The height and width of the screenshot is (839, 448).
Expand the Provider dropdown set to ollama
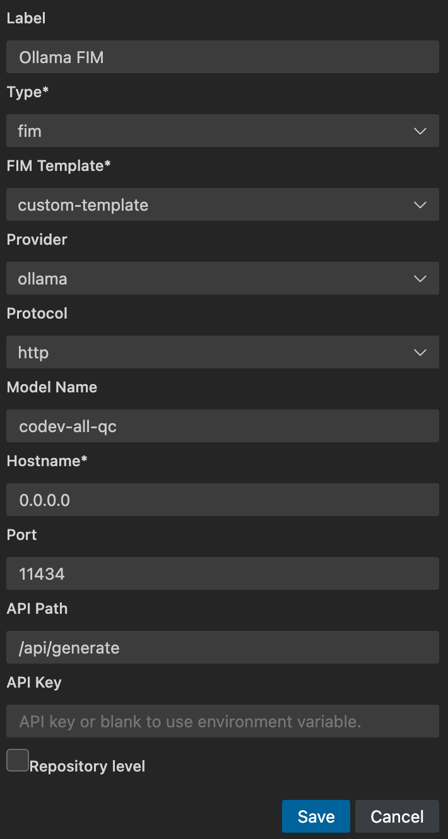click(x=208, y=279)
